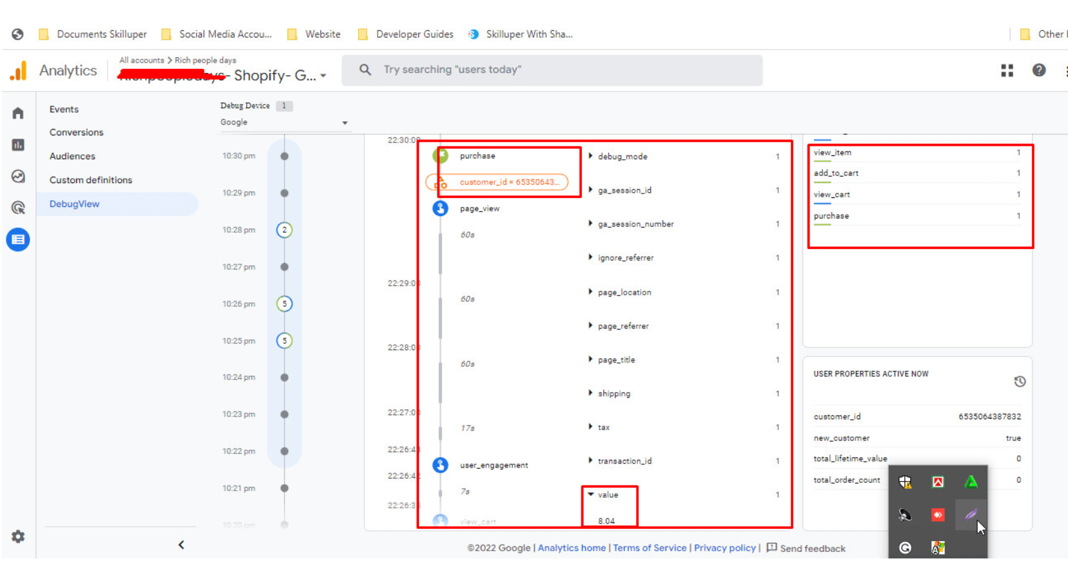Viewport: 1068px width, 581px height.
Task: Click the Analytics search field
Action: 552,70
